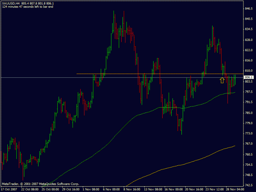Click the 828.0 price scale label
This screenshot has width=256, height=192.
pos(249,40)
